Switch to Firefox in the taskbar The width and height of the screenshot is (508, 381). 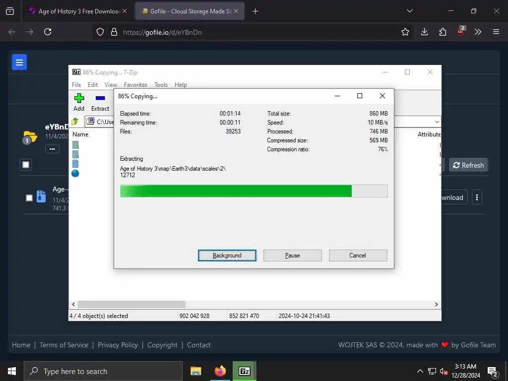pos(220,371)
